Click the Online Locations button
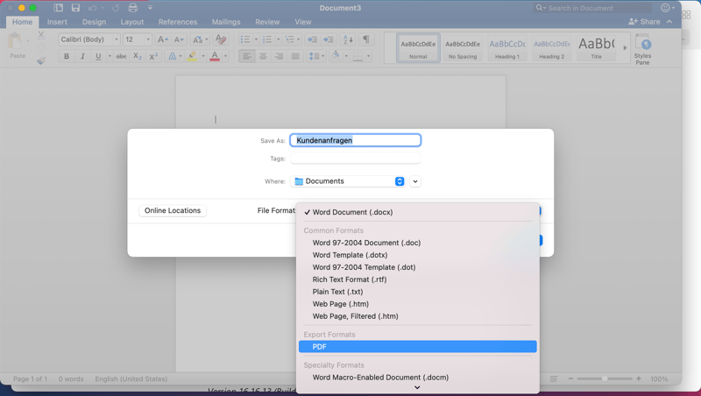The width and height of the screenshot is (701, 396). point(173,210)
